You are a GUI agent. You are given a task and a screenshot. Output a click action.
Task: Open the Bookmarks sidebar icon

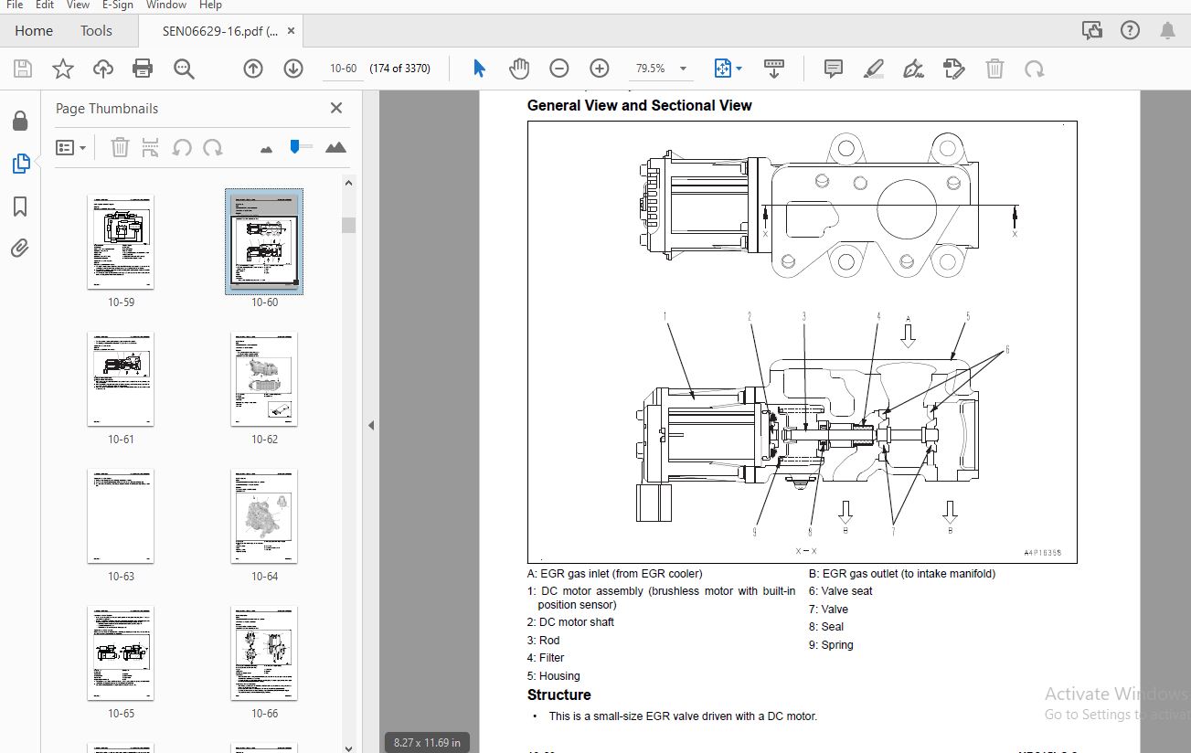coord(20,207)
